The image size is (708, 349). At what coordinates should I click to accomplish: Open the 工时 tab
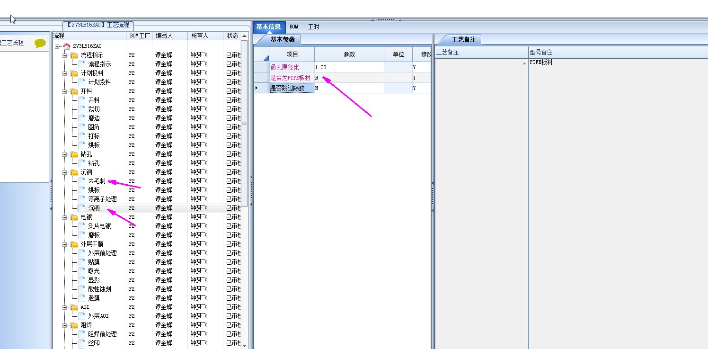(x=313, y=27)
